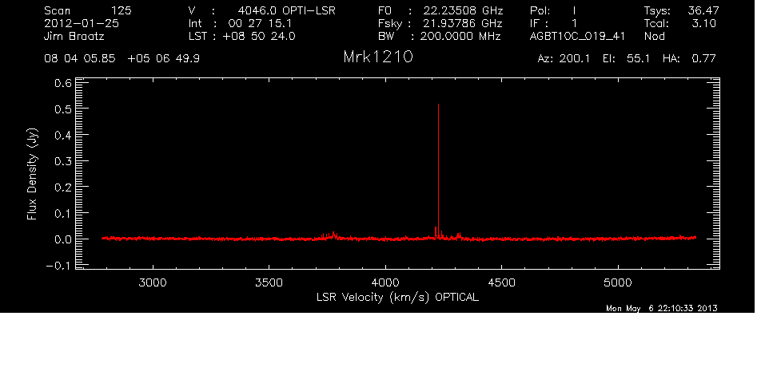
Task: Click the weak emission cluster near 3770 km/s
Action: tap(329, 235)
